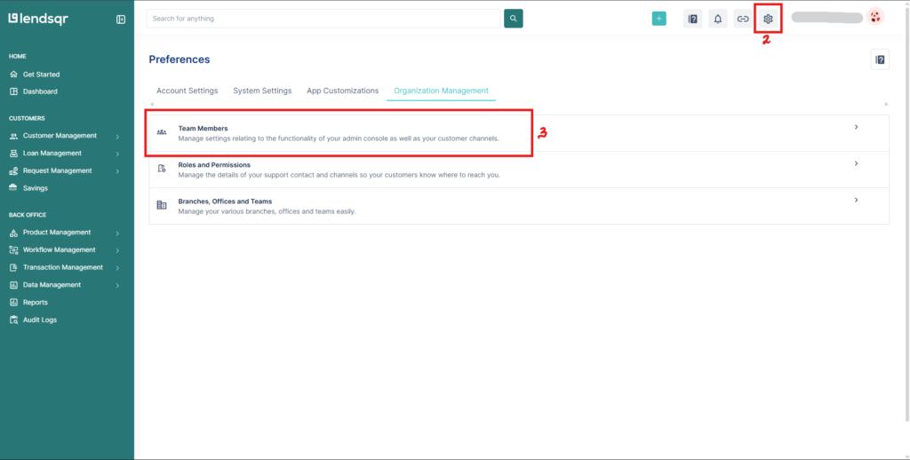Expand Transaction Management chevron
The width and height of the screenshot is (910, 460).
(117, 268)
